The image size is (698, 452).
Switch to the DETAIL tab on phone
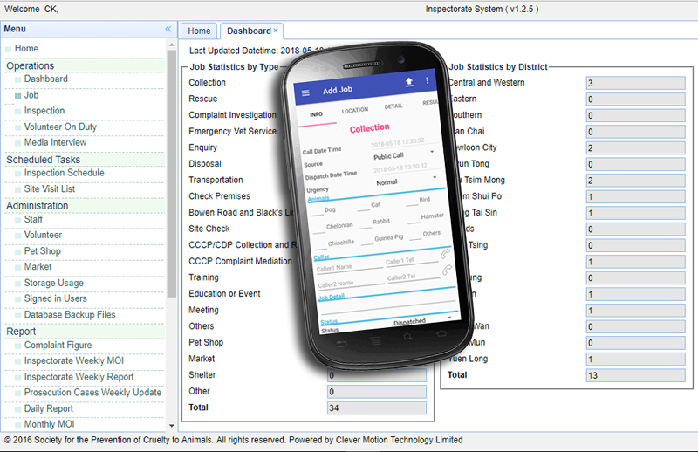coord(393,106)
